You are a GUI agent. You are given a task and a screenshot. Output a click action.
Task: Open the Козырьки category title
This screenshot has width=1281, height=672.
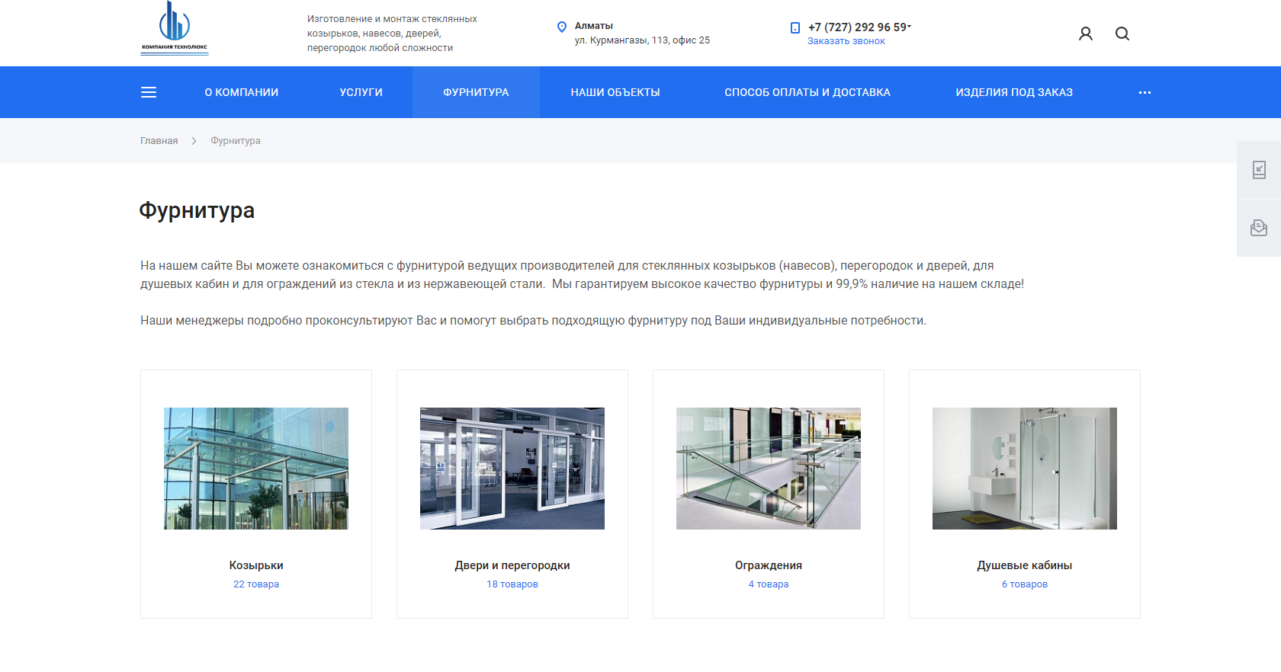[x=256, y=565]
